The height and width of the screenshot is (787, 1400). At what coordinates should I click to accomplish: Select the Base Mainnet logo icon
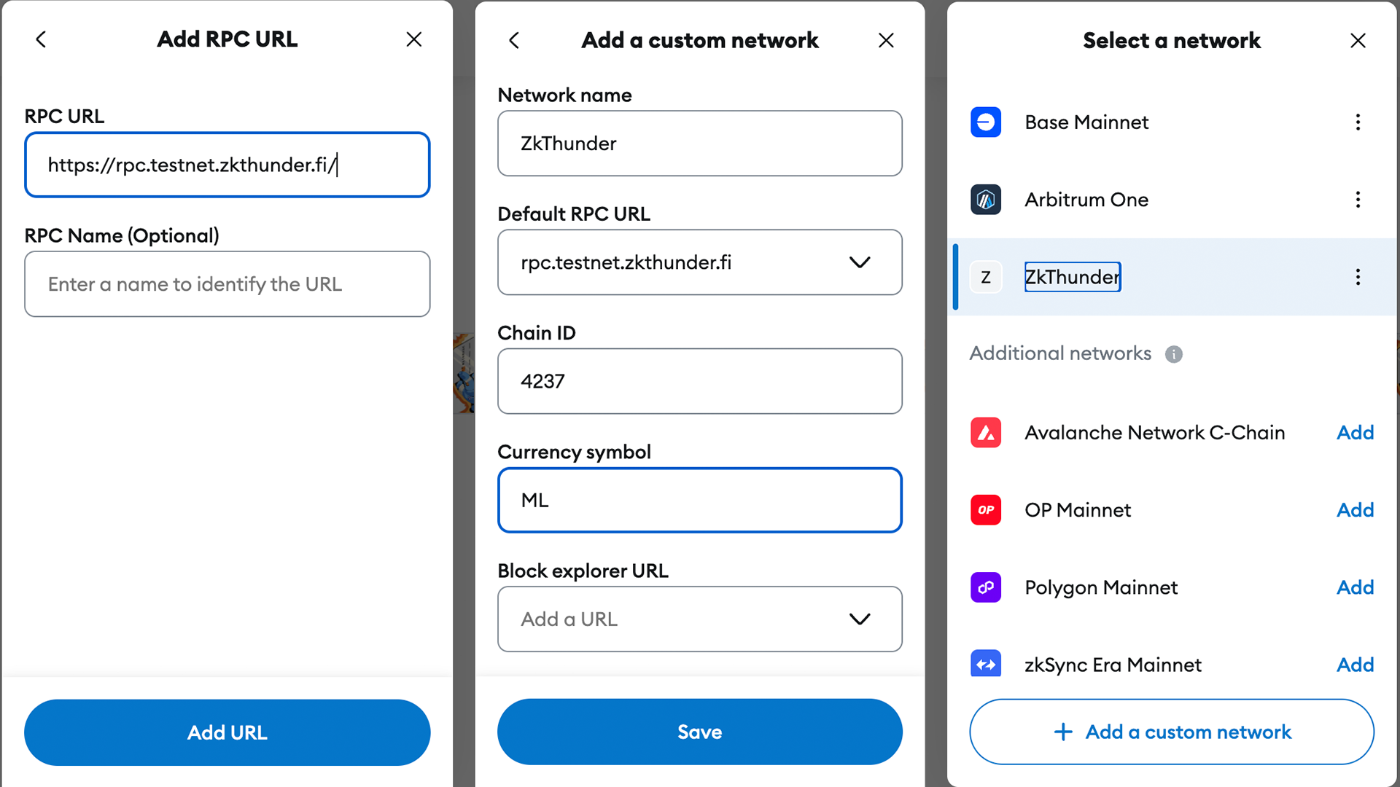click(x=985, y=122)
